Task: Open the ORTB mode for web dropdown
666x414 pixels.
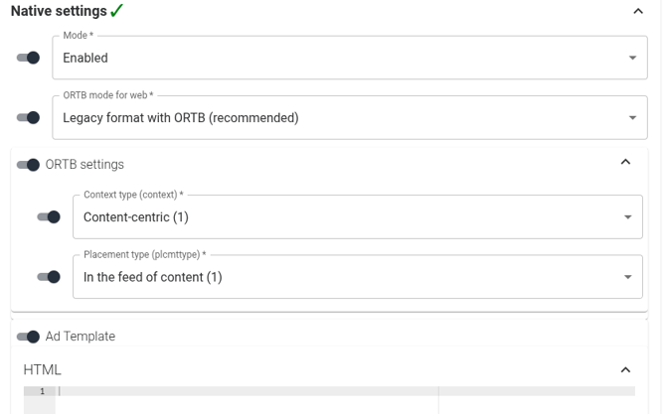Action: tap(338, 117)
